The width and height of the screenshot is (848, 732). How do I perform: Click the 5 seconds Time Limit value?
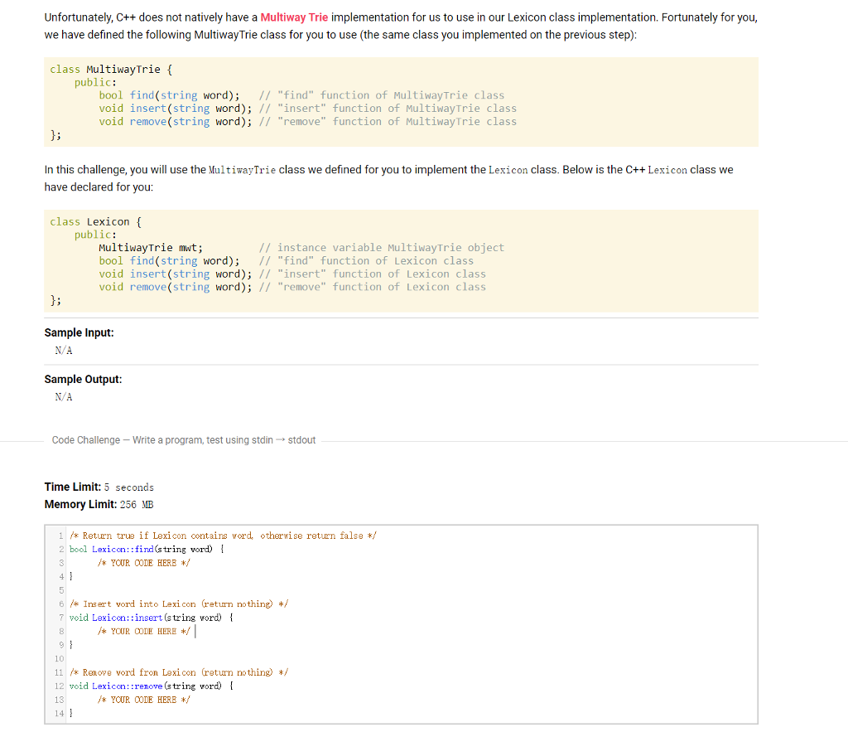pyautogui.click(x=129, y=487)
